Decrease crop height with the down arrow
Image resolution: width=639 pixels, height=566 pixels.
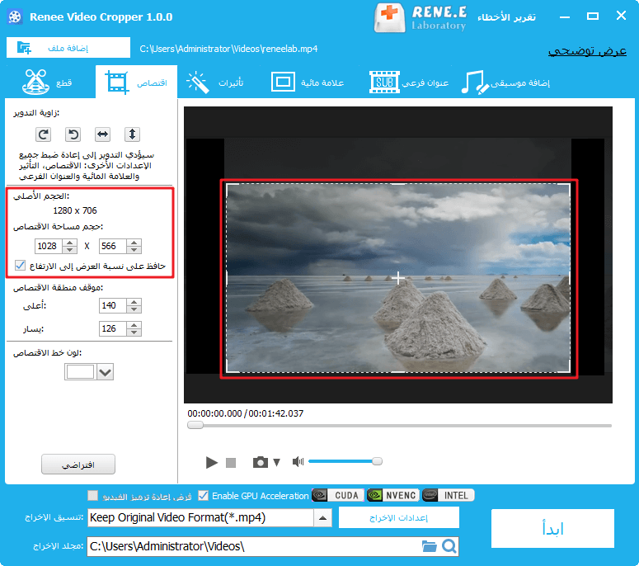click(134, 249)
